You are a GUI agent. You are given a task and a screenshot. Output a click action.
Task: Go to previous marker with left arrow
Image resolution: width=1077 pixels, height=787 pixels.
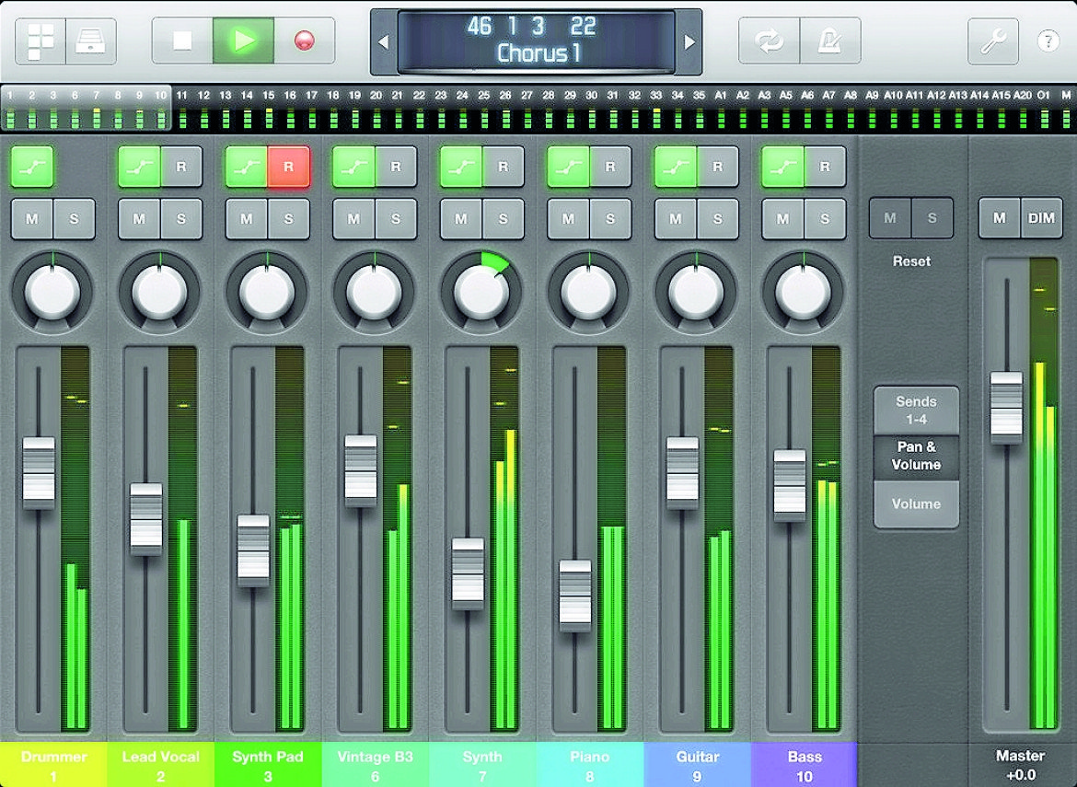384,42
